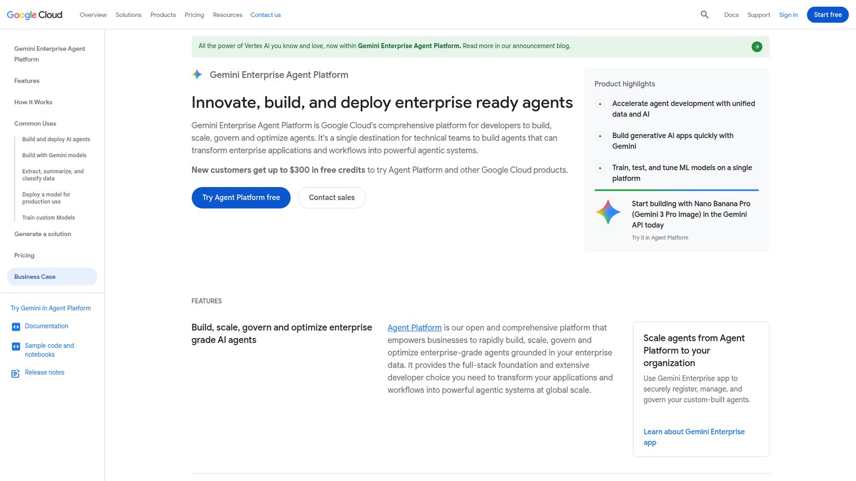Viewport: 856px width, 481px height.
Task: Open the Overview nav item
Action: (93, 15)
